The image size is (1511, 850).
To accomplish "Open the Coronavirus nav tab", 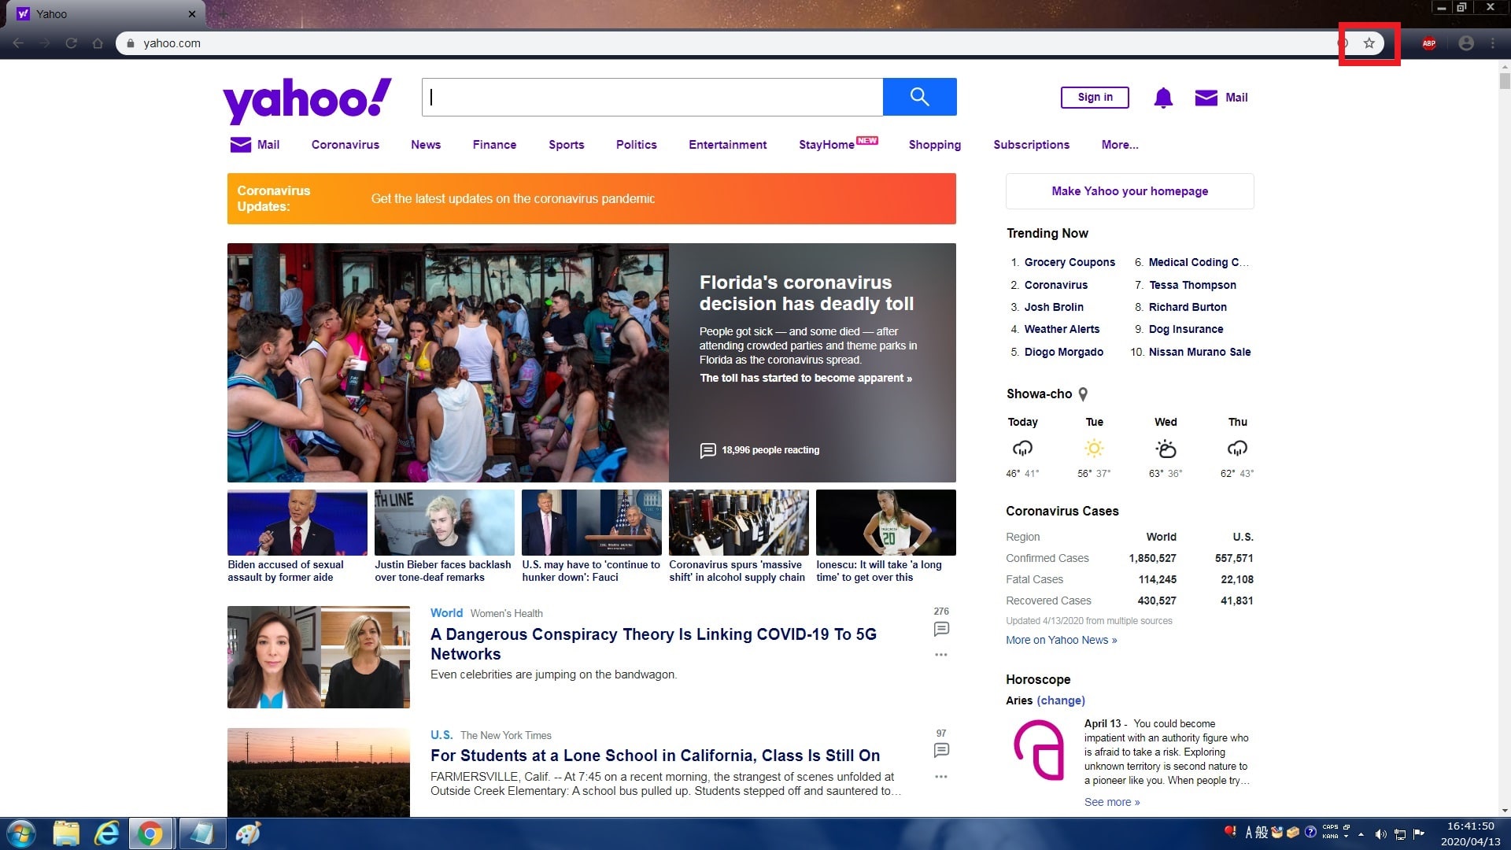I will [345, 145].
